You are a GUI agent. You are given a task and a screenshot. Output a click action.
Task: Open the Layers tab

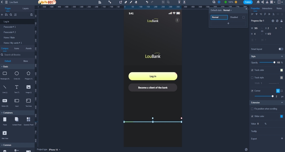coord(26,9)
